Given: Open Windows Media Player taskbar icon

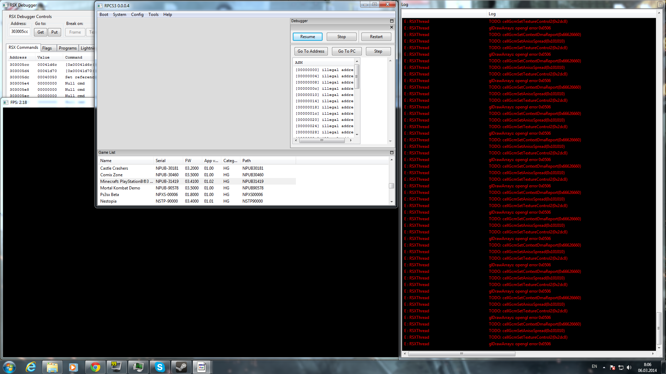Looking at the screenshot, I should pos(73,367).
